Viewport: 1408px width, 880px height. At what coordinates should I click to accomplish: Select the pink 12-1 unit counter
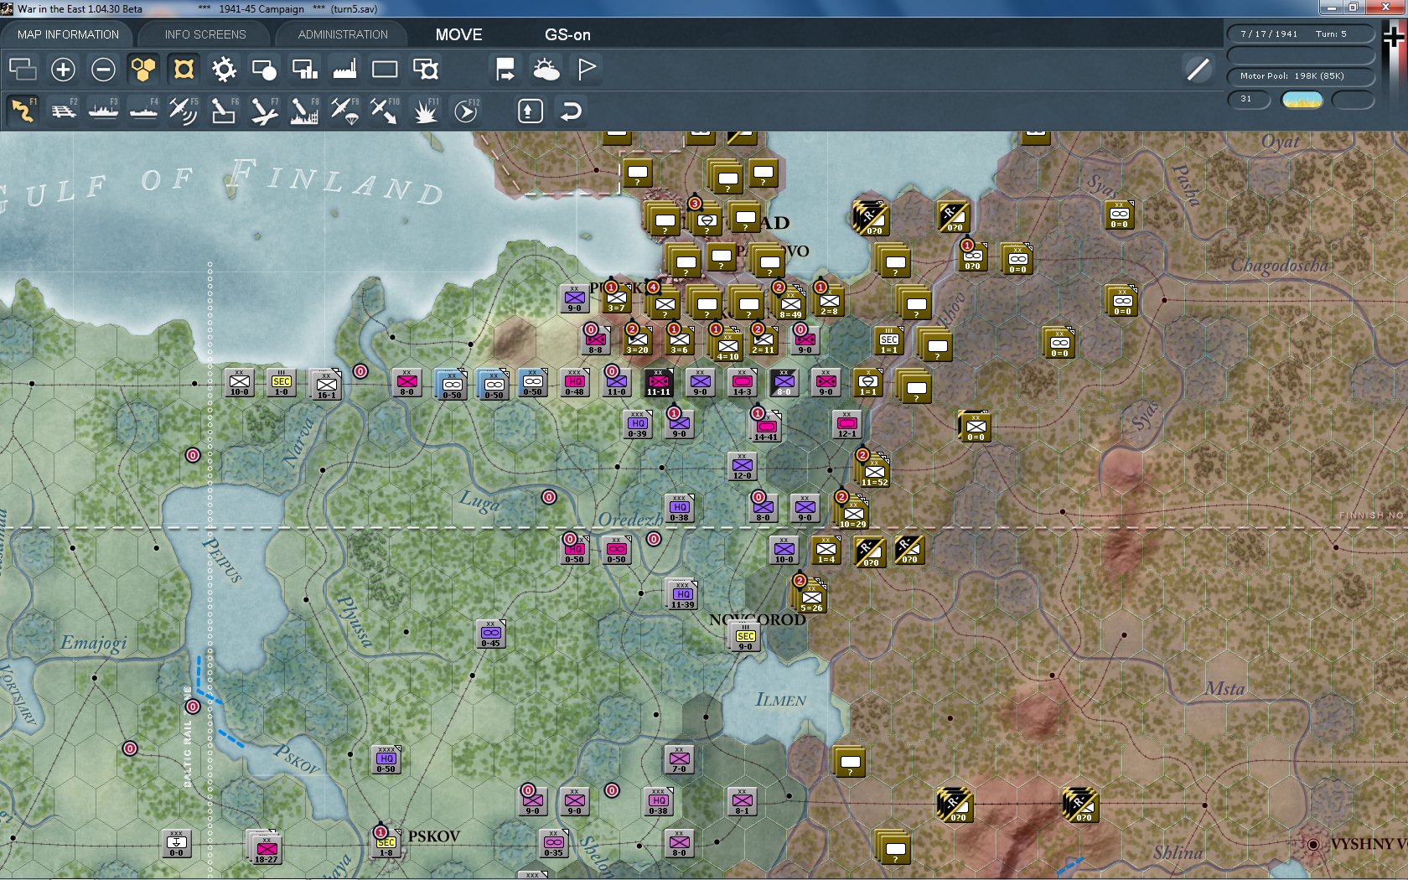847,424
